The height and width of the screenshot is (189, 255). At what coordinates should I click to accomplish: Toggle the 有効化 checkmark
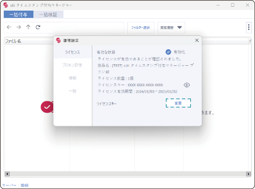(x=169, y=52)
